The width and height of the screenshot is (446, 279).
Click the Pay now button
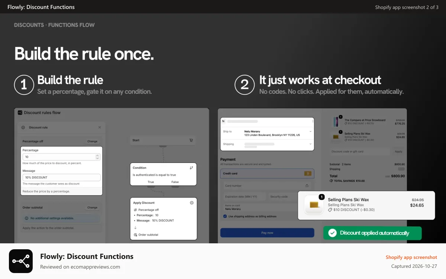[x=267, y=233]
